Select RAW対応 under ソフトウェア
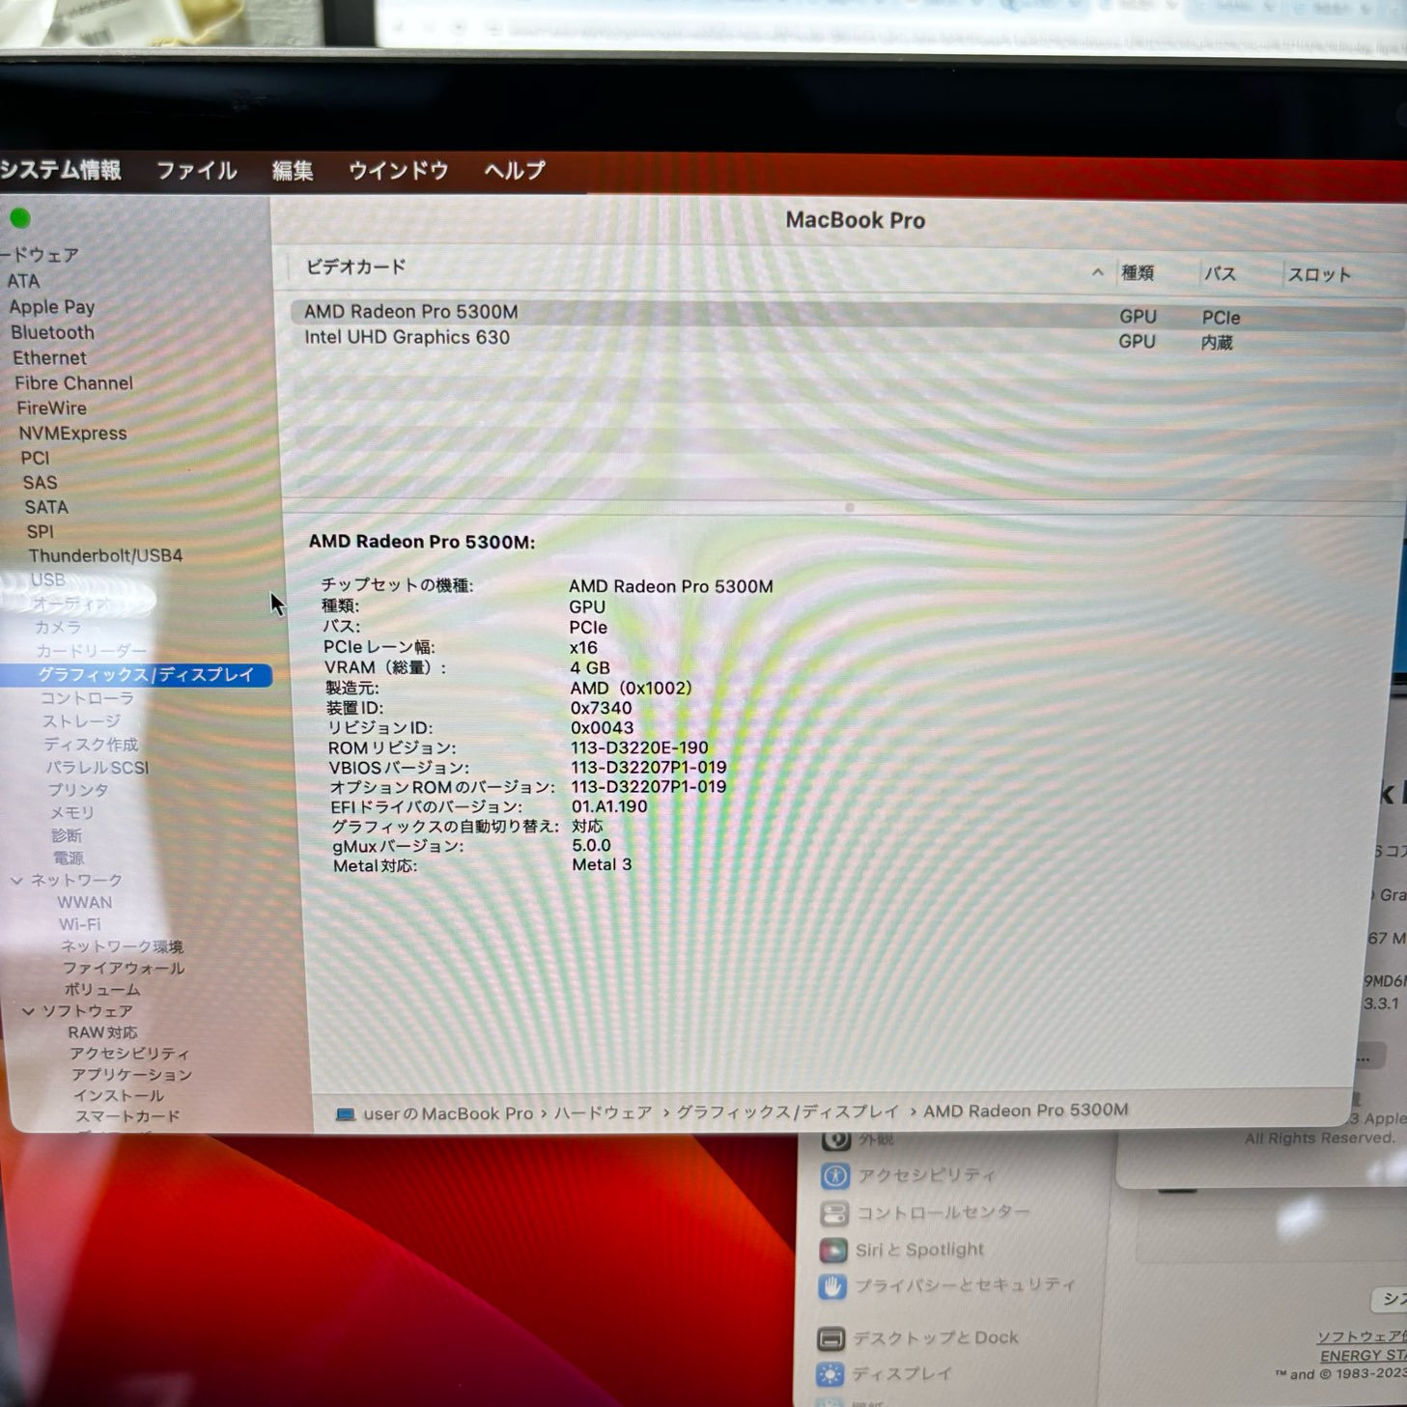The image size is (1407, 1407). (x=102, y=1031)
